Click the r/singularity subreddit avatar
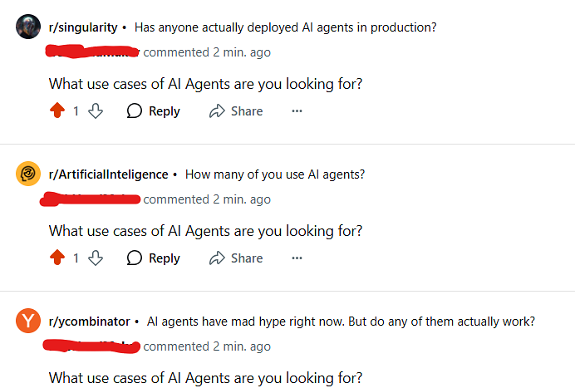The image size is (575, 388). click(x=29, y=27)
